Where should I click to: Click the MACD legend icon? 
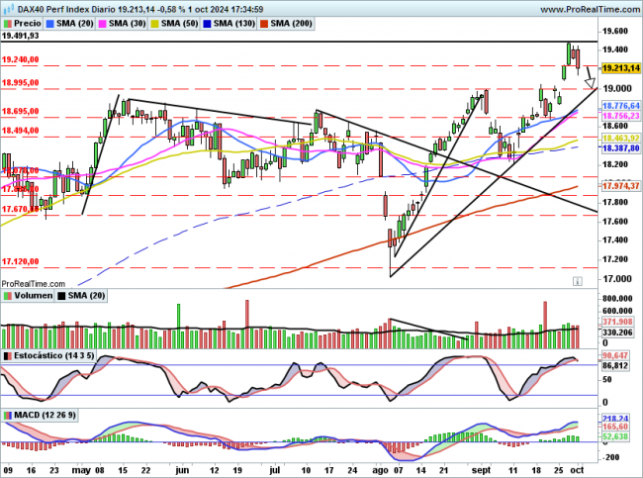8,413
